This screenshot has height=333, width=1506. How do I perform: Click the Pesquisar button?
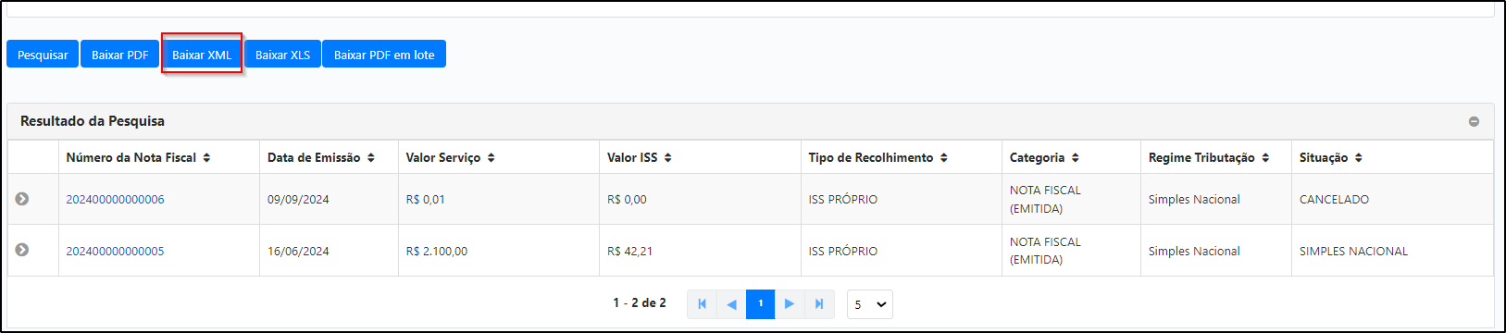43,55
